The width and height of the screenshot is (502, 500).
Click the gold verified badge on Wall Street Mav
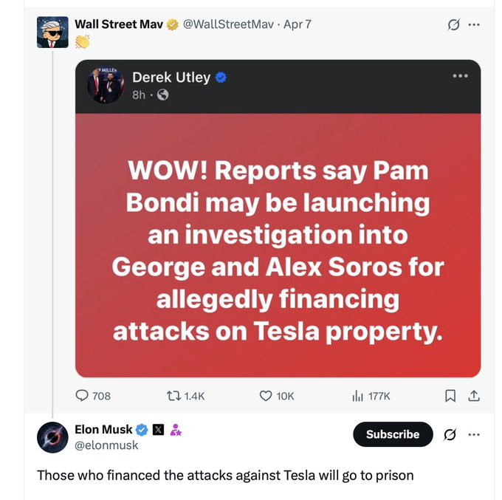[173, 24]
